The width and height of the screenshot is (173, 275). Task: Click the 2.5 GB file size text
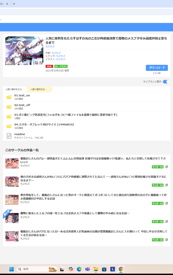pyautogui.click(x=157, y=73)
